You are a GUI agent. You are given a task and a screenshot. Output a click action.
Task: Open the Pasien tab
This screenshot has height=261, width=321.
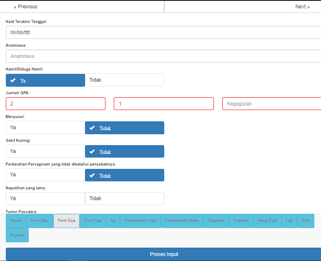pyautogui.click(x=16, y=221)
